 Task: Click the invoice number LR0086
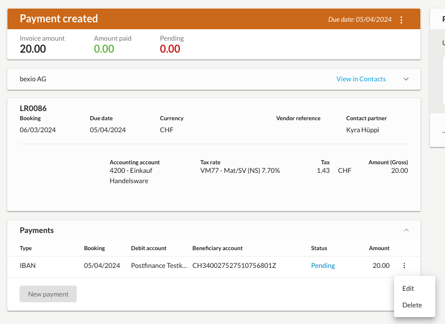33,108
